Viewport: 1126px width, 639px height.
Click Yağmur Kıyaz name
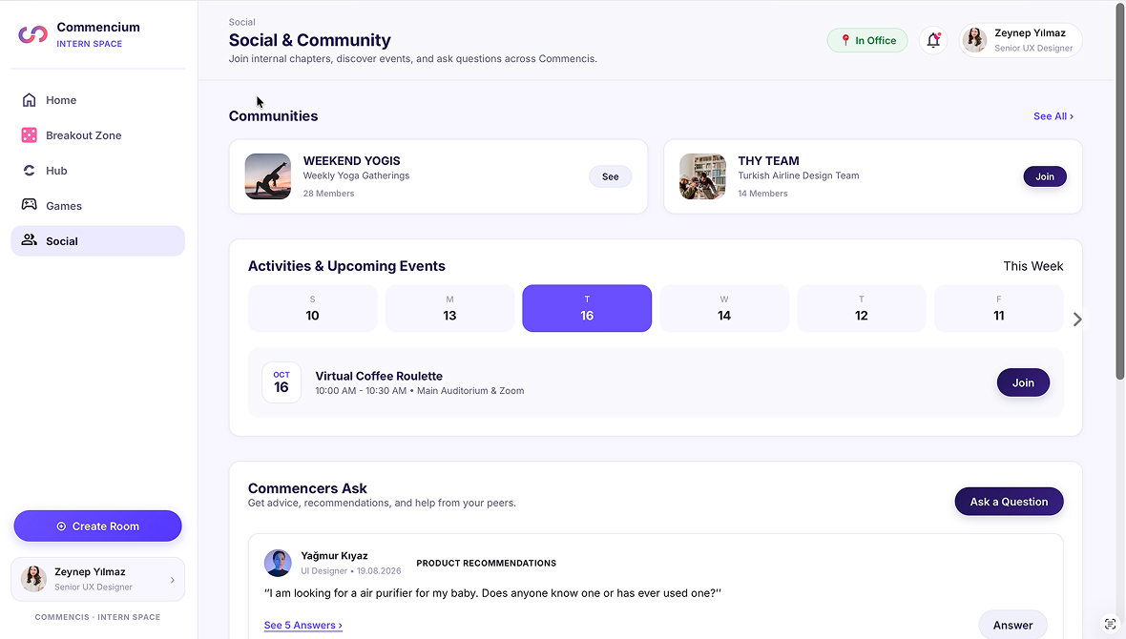pos(334,556)
